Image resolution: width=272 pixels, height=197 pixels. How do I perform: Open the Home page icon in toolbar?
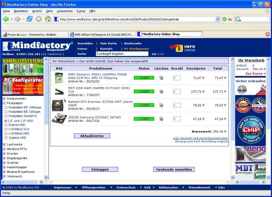coord(48,19)
